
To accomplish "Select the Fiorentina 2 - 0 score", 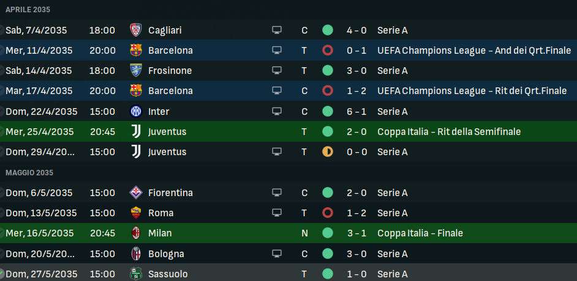I will coord(356,192).
